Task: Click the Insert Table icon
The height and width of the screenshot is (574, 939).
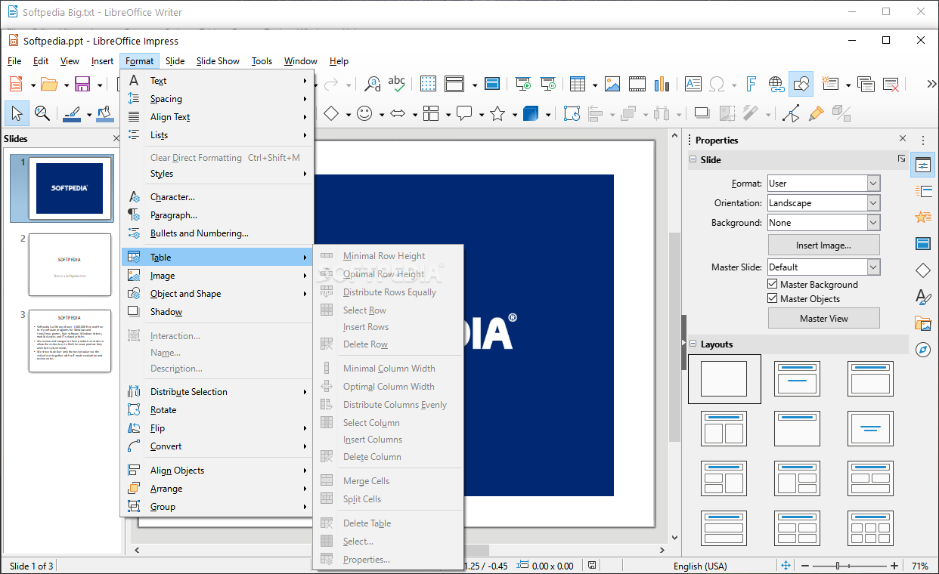Action: point(578,84)
